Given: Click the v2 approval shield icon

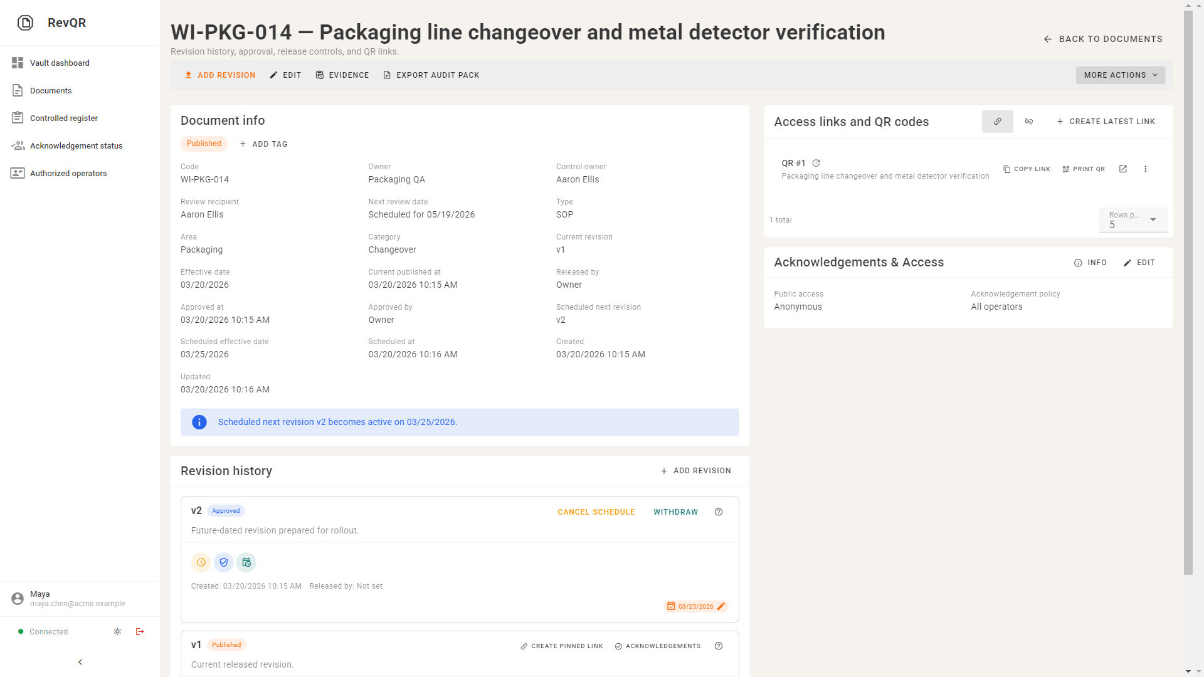Looking at the screenshot, I should 224,562.
